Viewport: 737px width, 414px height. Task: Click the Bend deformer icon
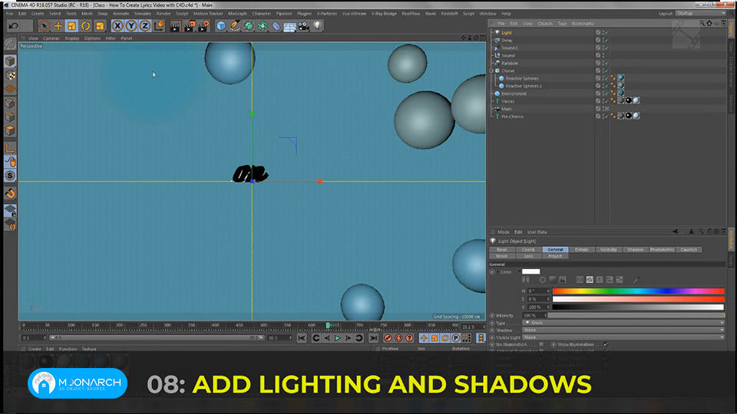(276, 26)
